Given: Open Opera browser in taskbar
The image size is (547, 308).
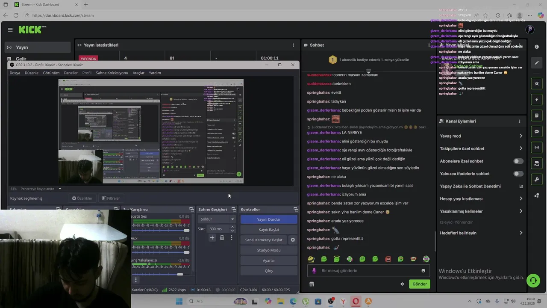Looking at the screenshot, I should click(x=356, y=302).
